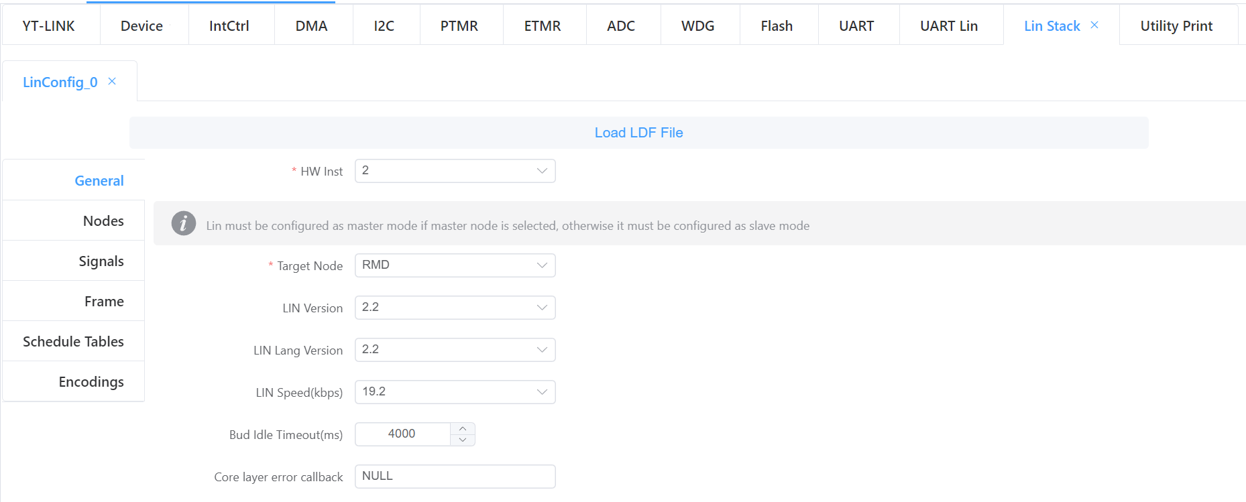Increase Bud Idle Timeout with up arrow
Viewport: 1246px width, 502px height.
463,428
